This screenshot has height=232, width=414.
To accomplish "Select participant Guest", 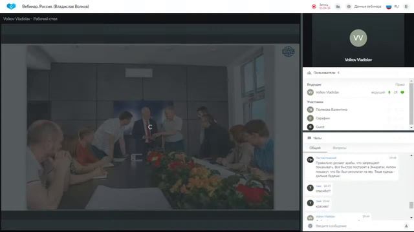I will [x=320, y=127].
